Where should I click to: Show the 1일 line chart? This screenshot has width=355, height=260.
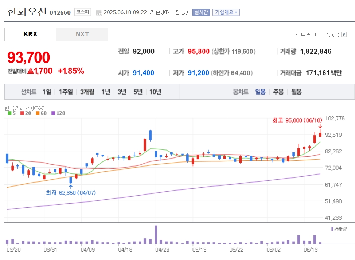(x=47, y=92)
